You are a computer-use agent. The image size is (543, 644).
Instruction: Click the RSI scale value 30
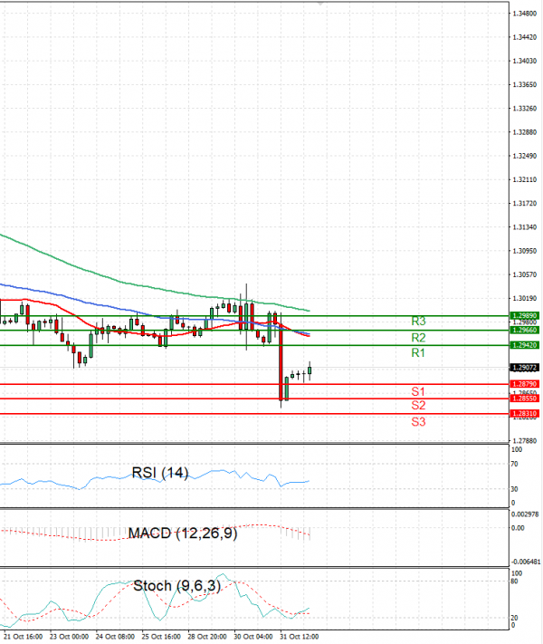(x=515, y=489)
